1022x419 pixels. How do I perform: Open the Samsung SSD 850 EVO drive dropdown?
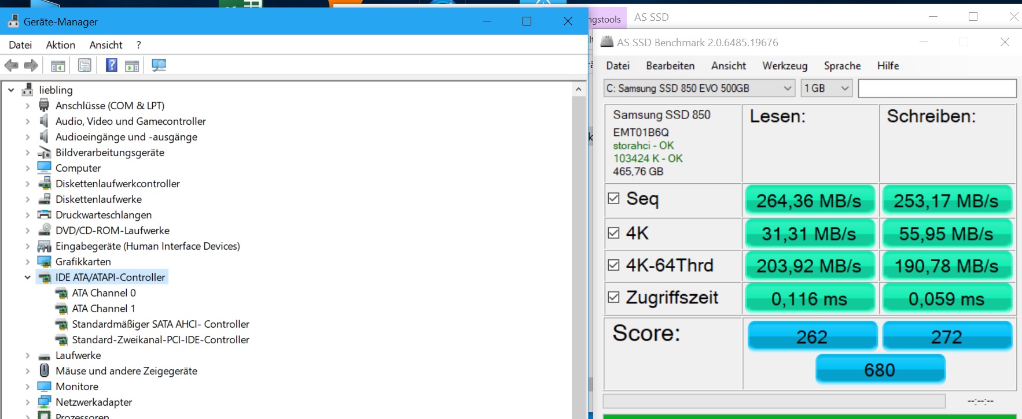click(x=699, y=88)
